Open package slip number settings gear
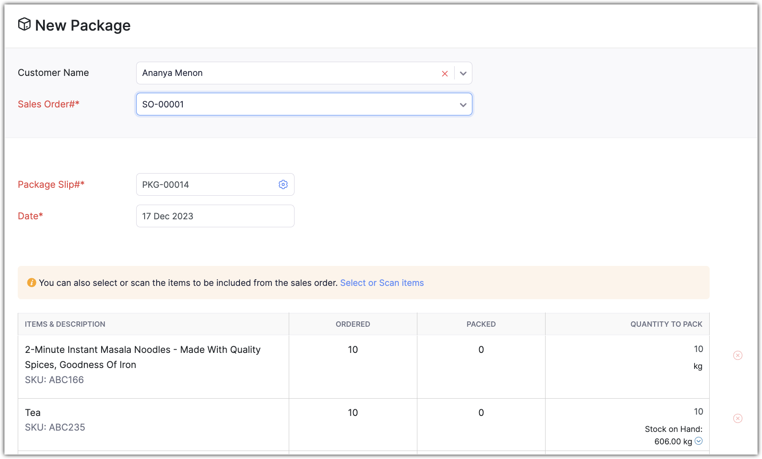This screenshot has width=762, height=459. click(x=283, y=185)
